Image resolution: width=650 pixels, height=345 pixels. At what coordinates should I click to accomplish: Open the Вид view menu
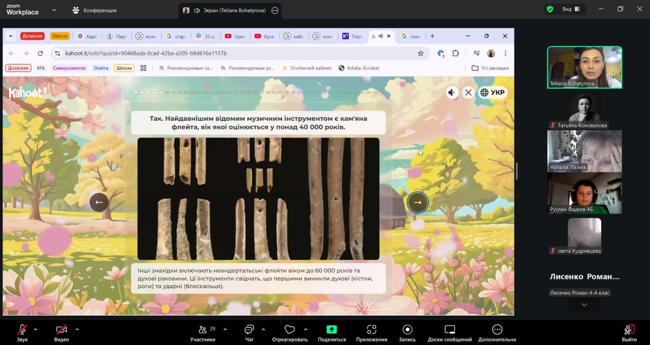click(x=567, y=9)
